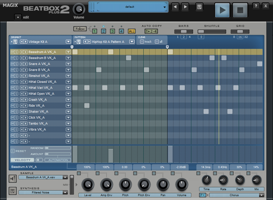
Task: Click the auto copy 1>2-4 button
Action: (151, 31)
